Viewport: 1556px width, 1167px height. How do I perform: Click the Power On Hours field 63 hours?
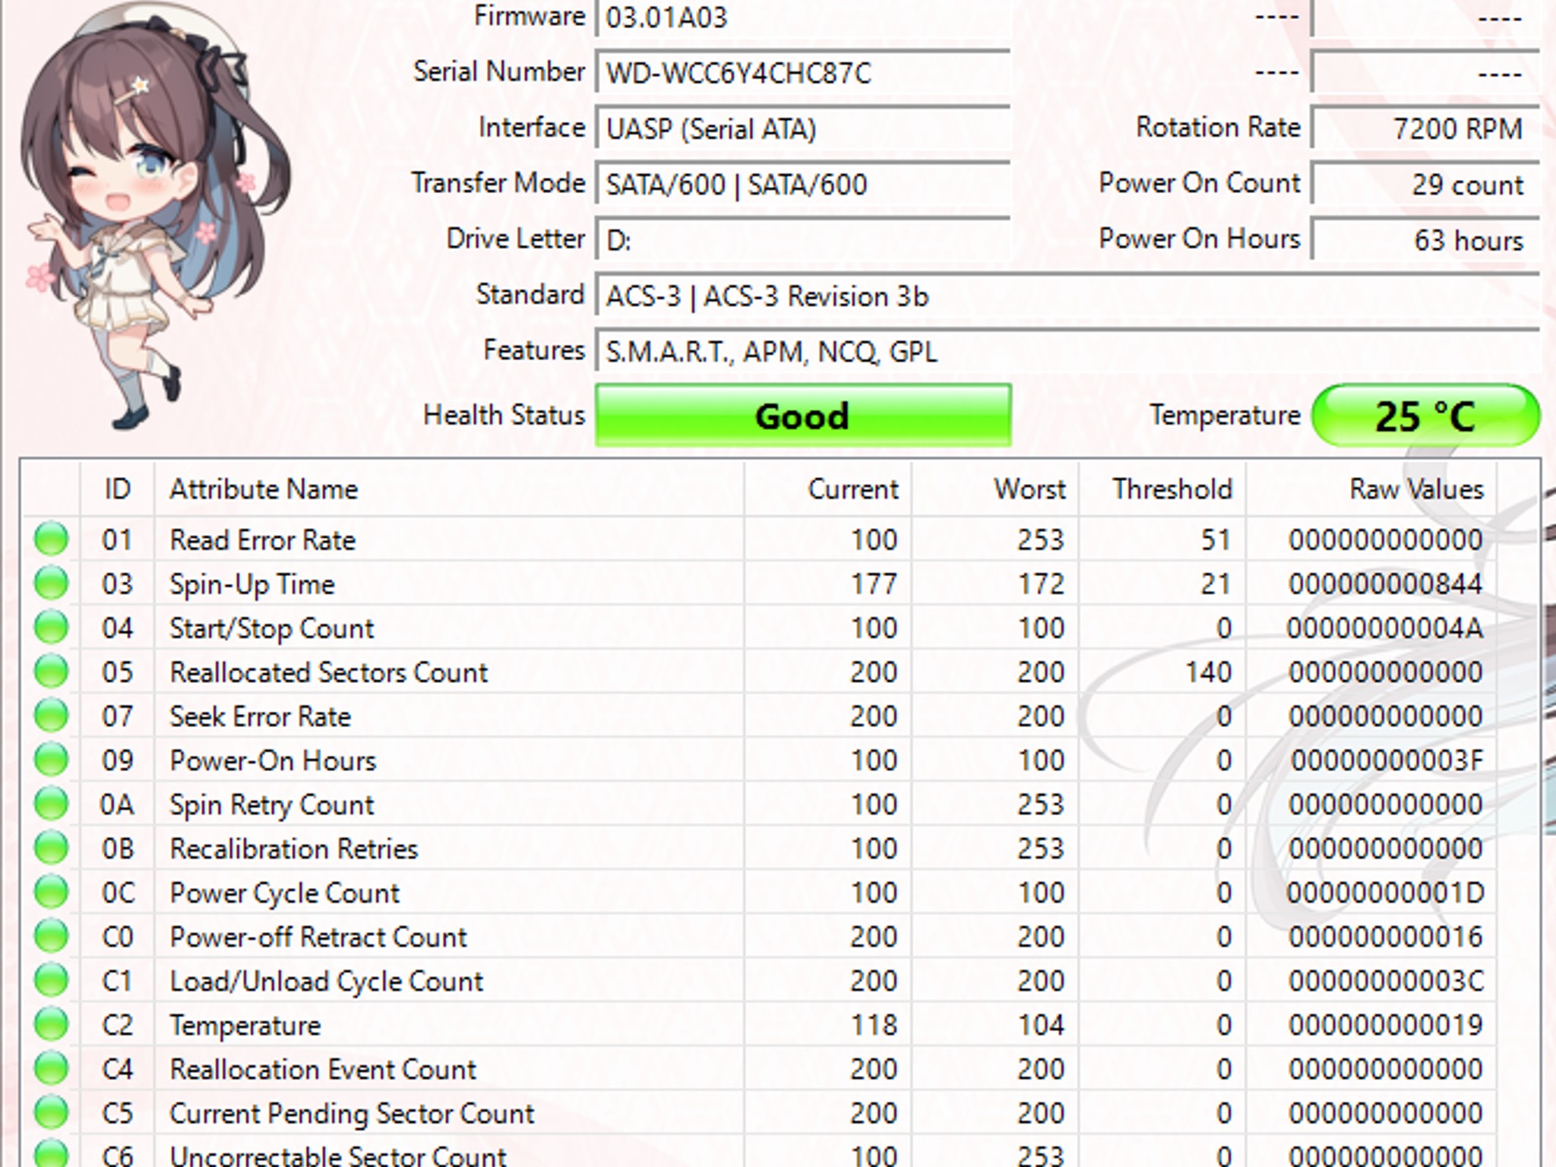[1425, 240]
